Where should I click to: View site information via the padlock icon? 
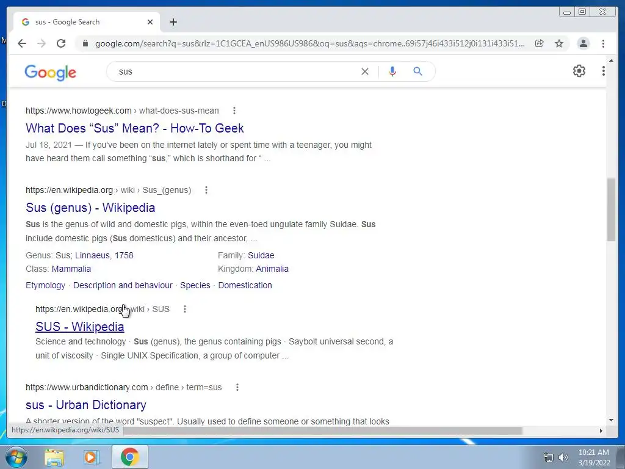(85, 43)
